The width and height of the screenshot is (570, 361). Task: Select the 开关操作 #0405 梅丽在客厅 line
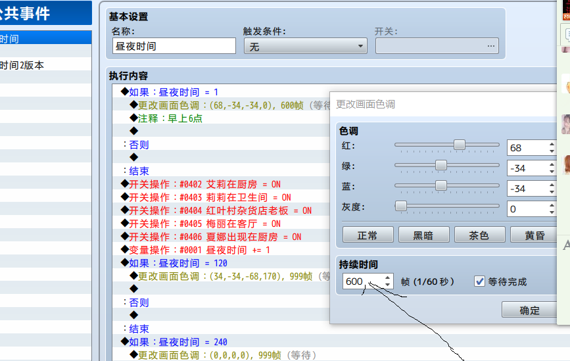click(201, 223)
